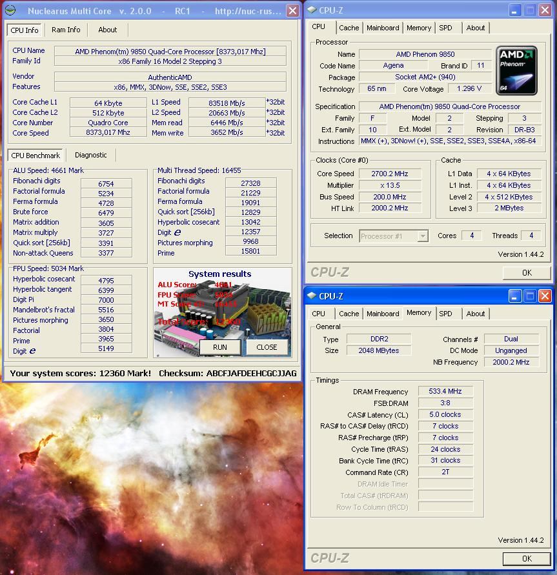Screen dimensions: 557x575
Task: Click the 'Quadro Core' core number value
Action: click(x=108, y=123)
